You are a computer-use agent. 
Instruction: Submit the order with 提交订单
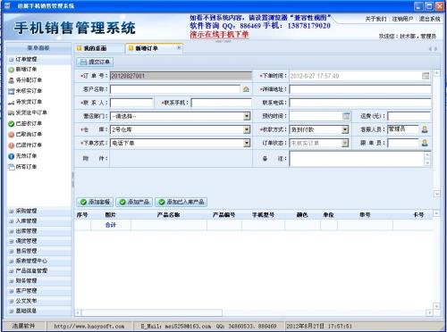pos(95,62)
